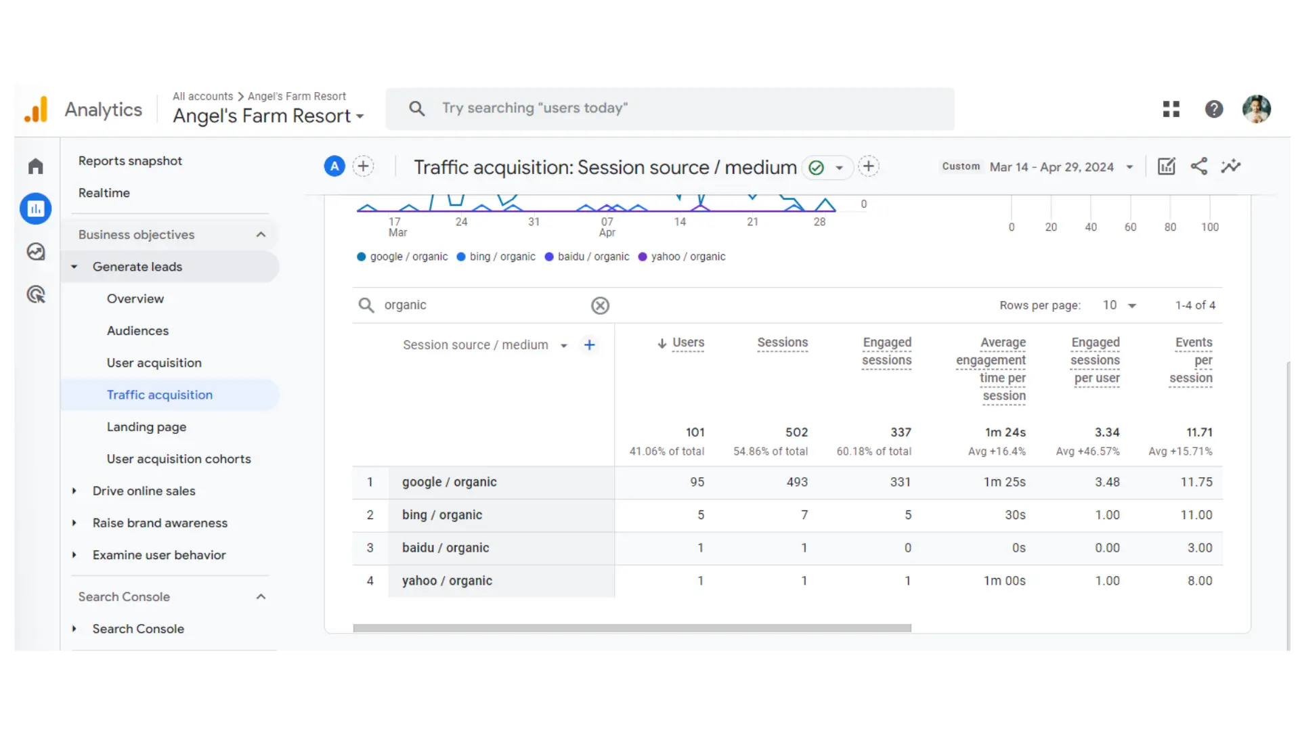Open the Home icon in left rail
The image size is (1300, 731).
(x=36, y=166)
